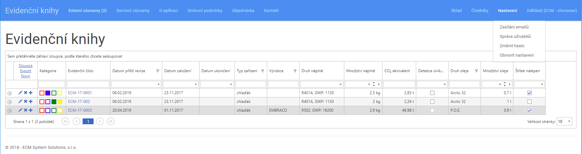Click the red category square of ECM-17-0003
This screenshot has width=582, height=154.
(42, 110)
